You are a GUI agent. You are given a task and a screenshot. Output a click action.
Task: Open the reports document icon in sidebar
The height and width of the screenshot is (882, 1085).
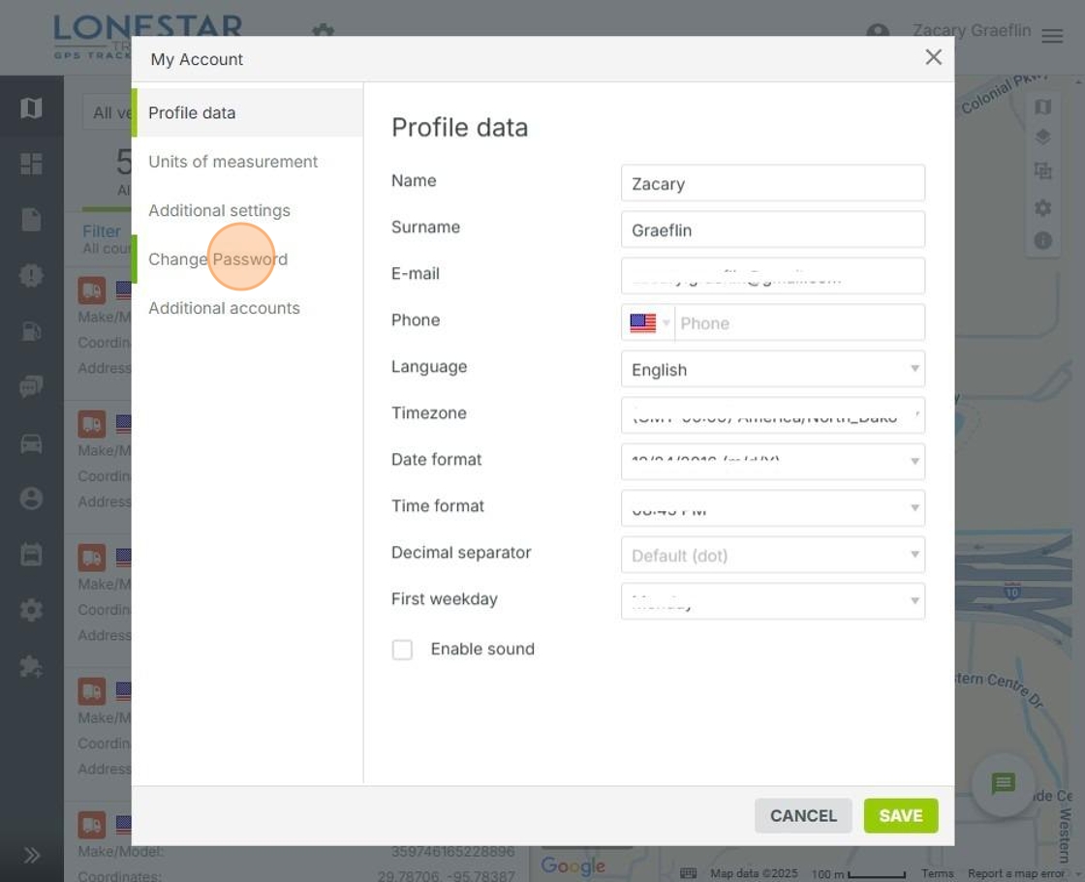[31, 221]
